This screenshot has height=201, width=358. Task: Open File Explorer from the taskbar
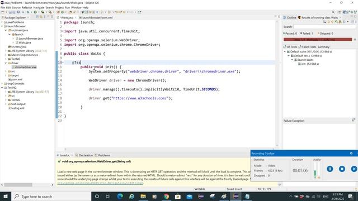143,196
